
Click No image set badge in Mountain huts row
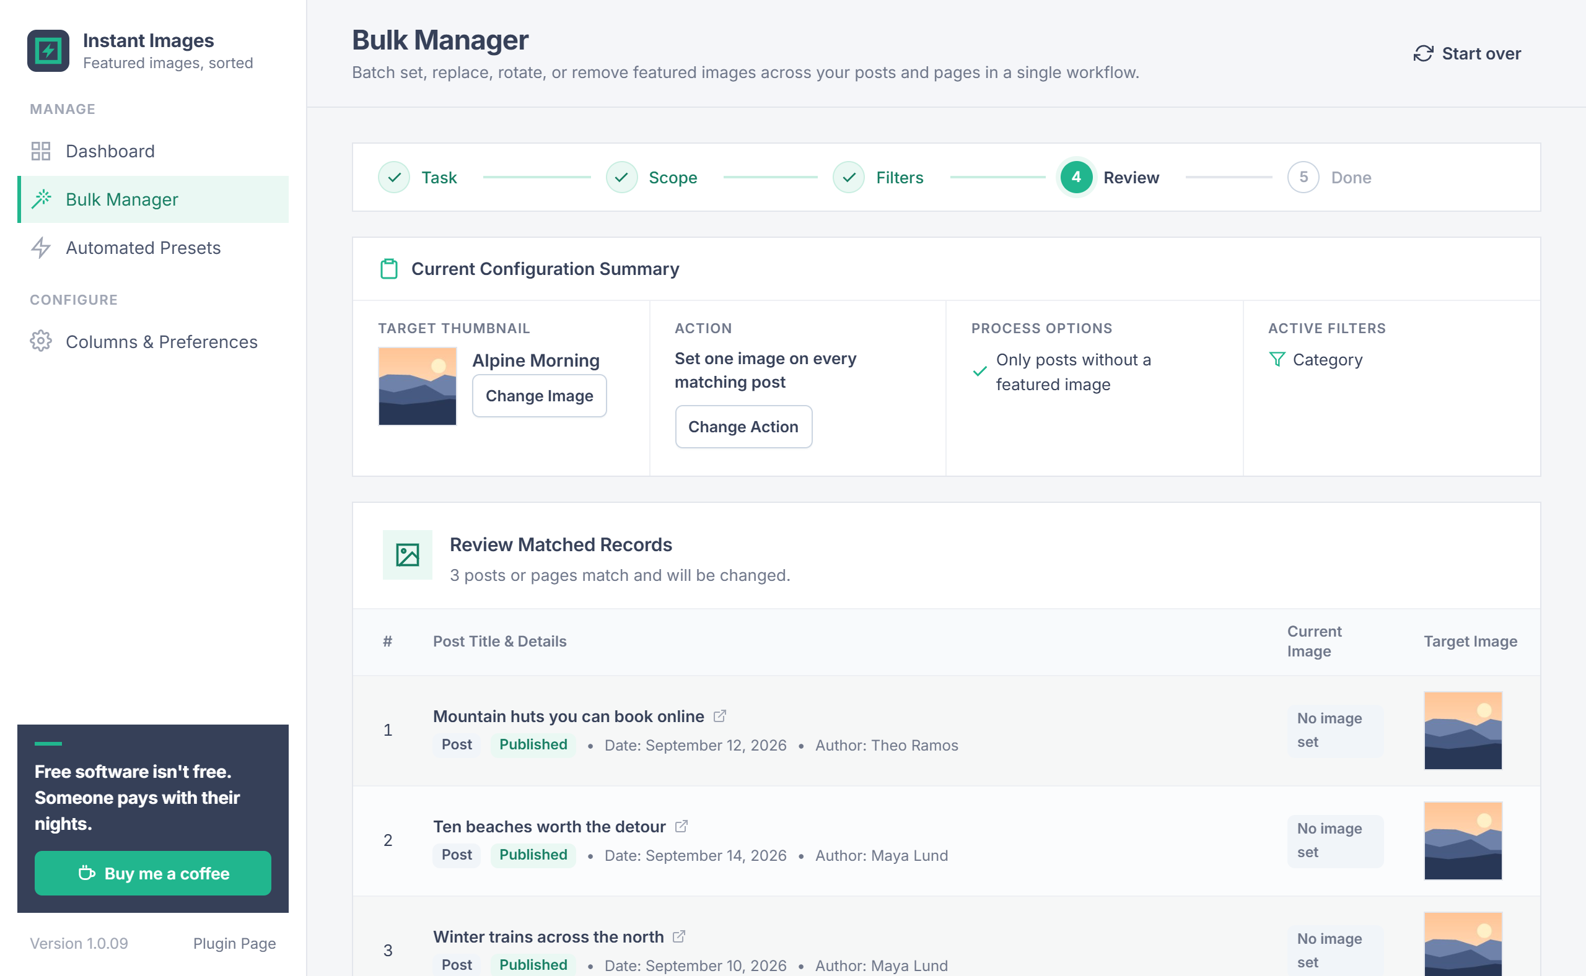point(1335,730)
